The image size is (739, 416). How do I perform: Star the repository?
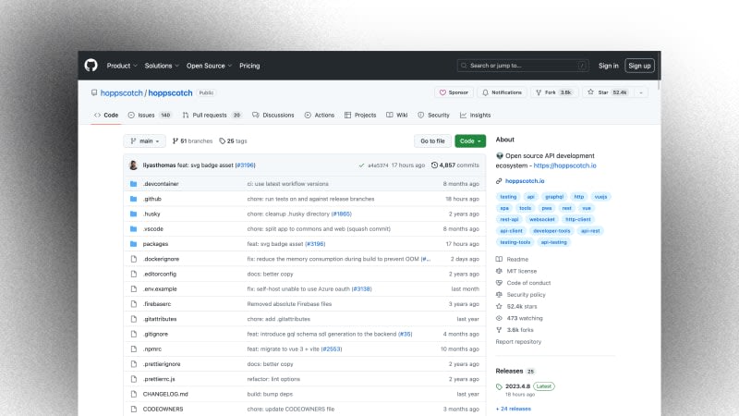[608, 92]
